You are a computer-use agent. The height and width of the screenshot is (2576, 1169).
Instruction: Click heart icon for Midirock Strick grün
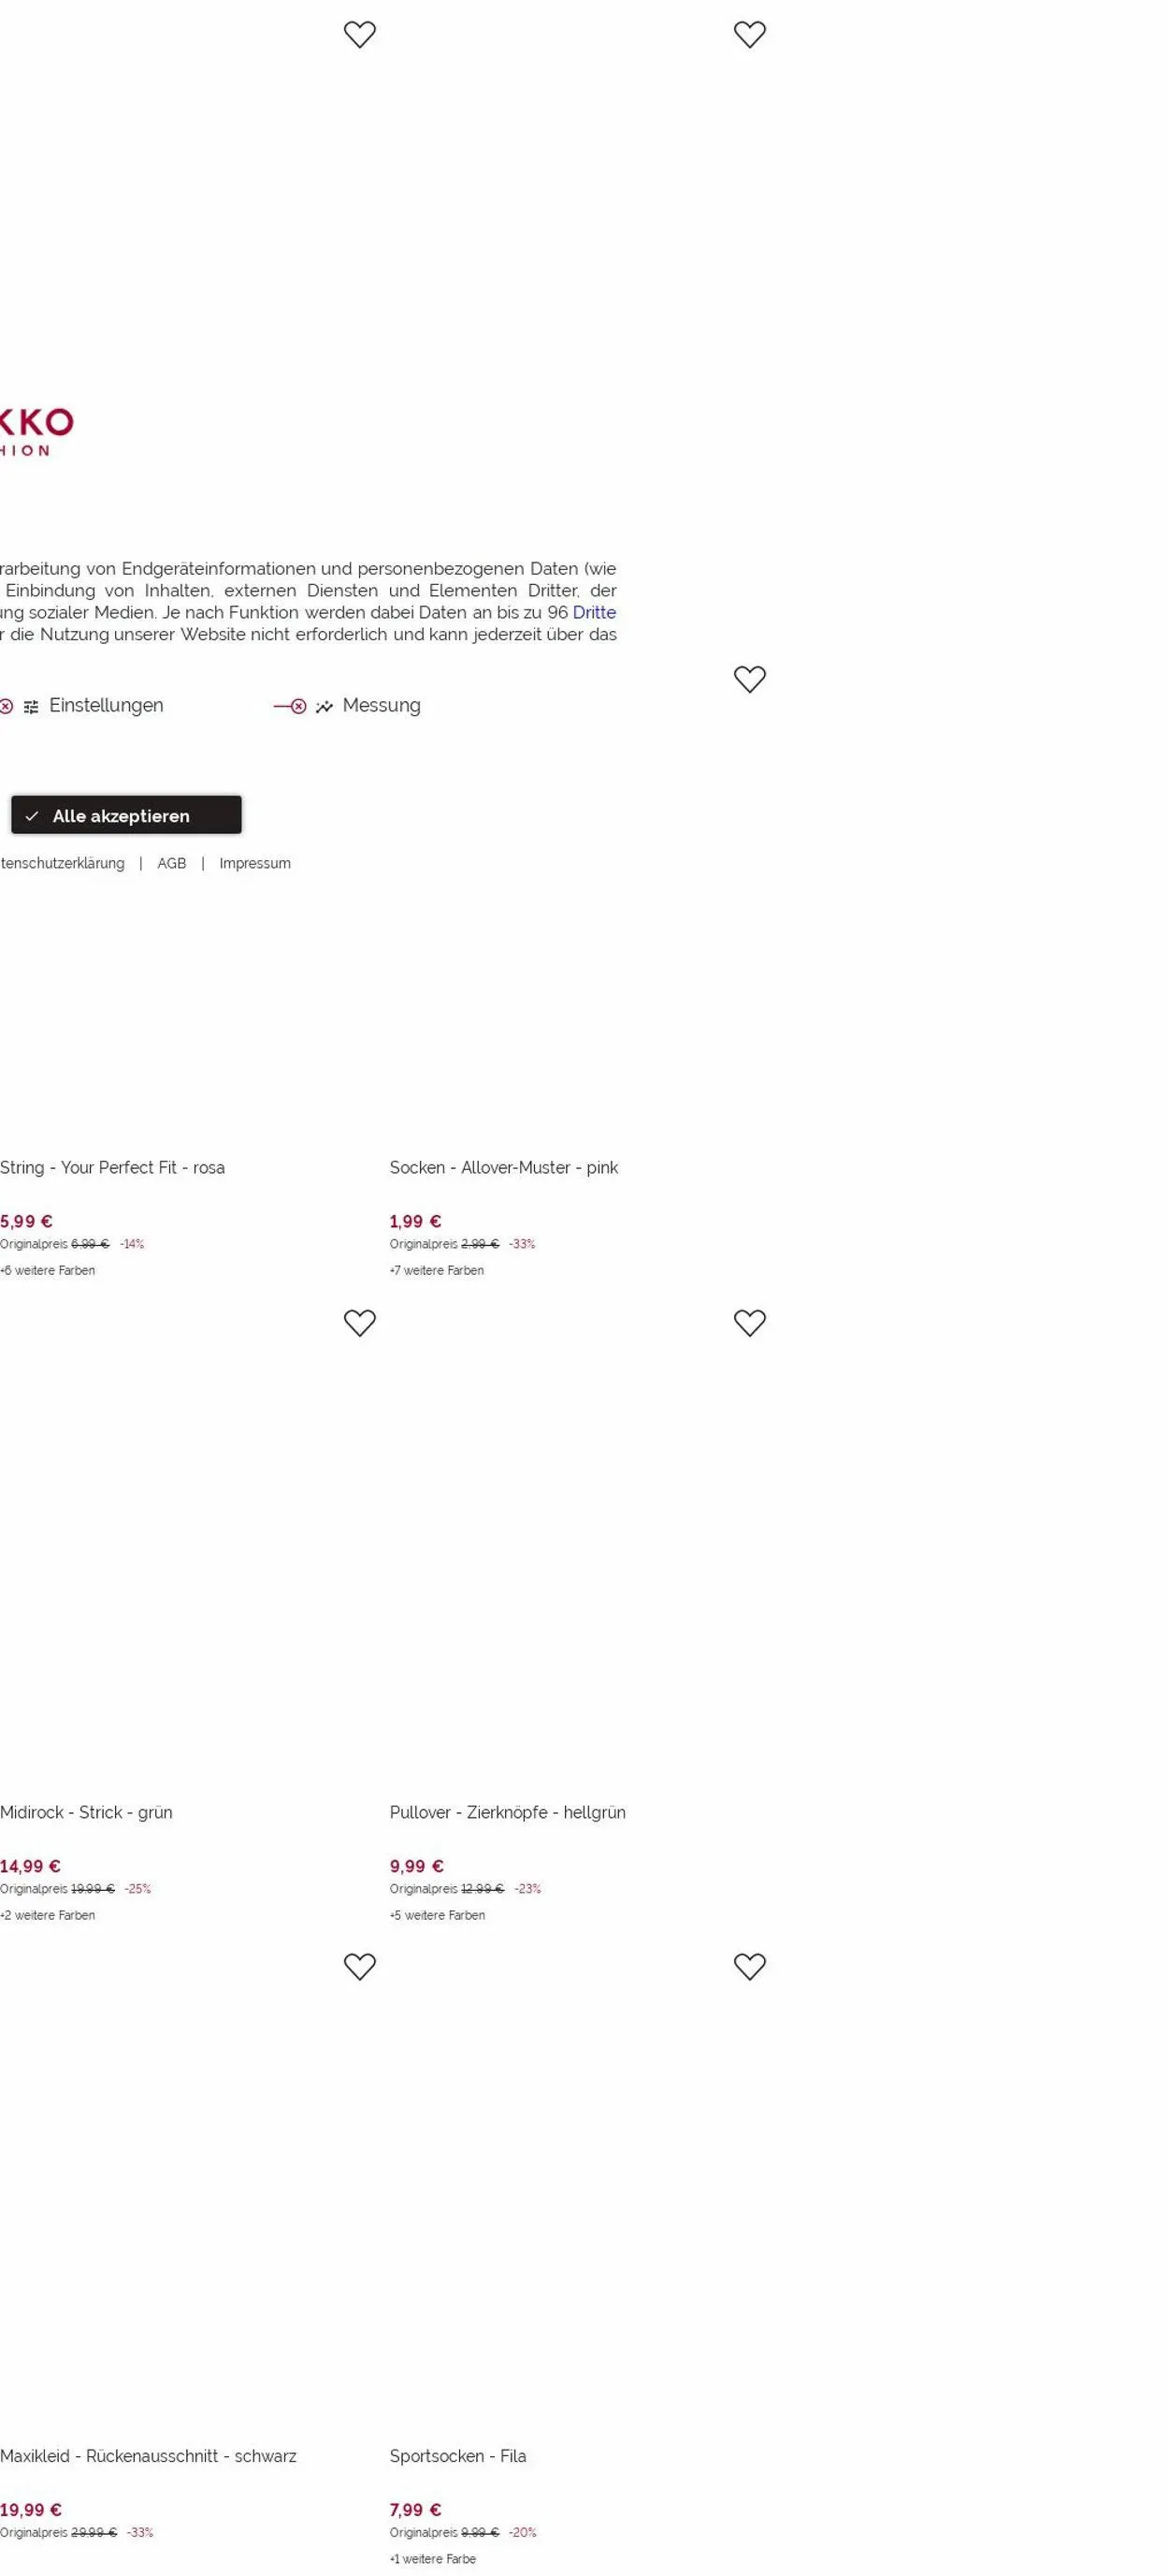tap(360, 1323)
